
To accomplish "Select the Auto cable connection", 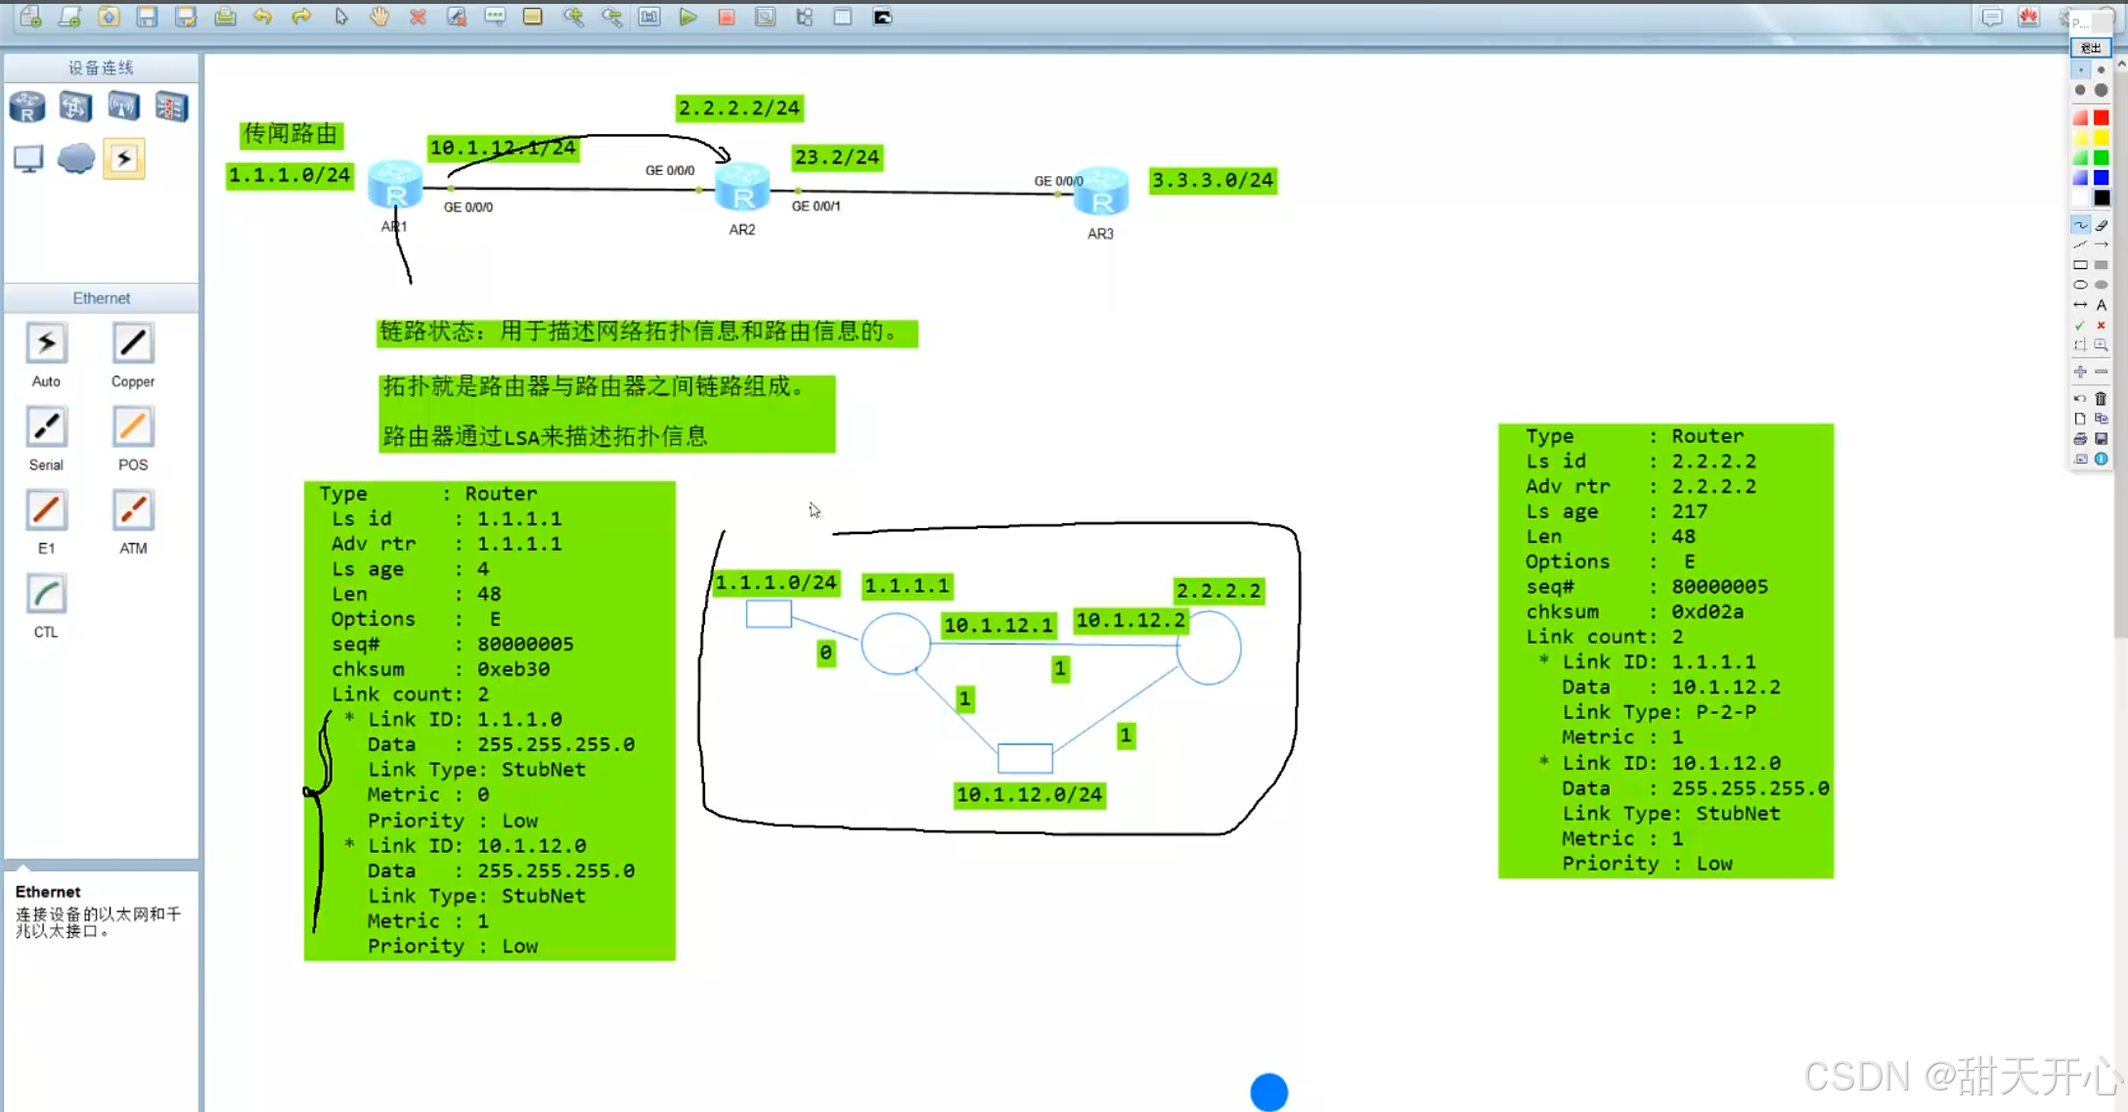I will click(46, 344).
